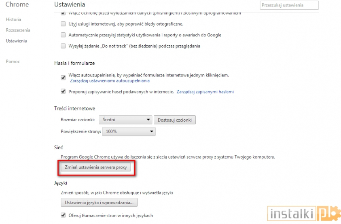This screenshot has height=224, width=341.
Task: Select Ustawienia in the sidebar
Action: pos(16,41)
